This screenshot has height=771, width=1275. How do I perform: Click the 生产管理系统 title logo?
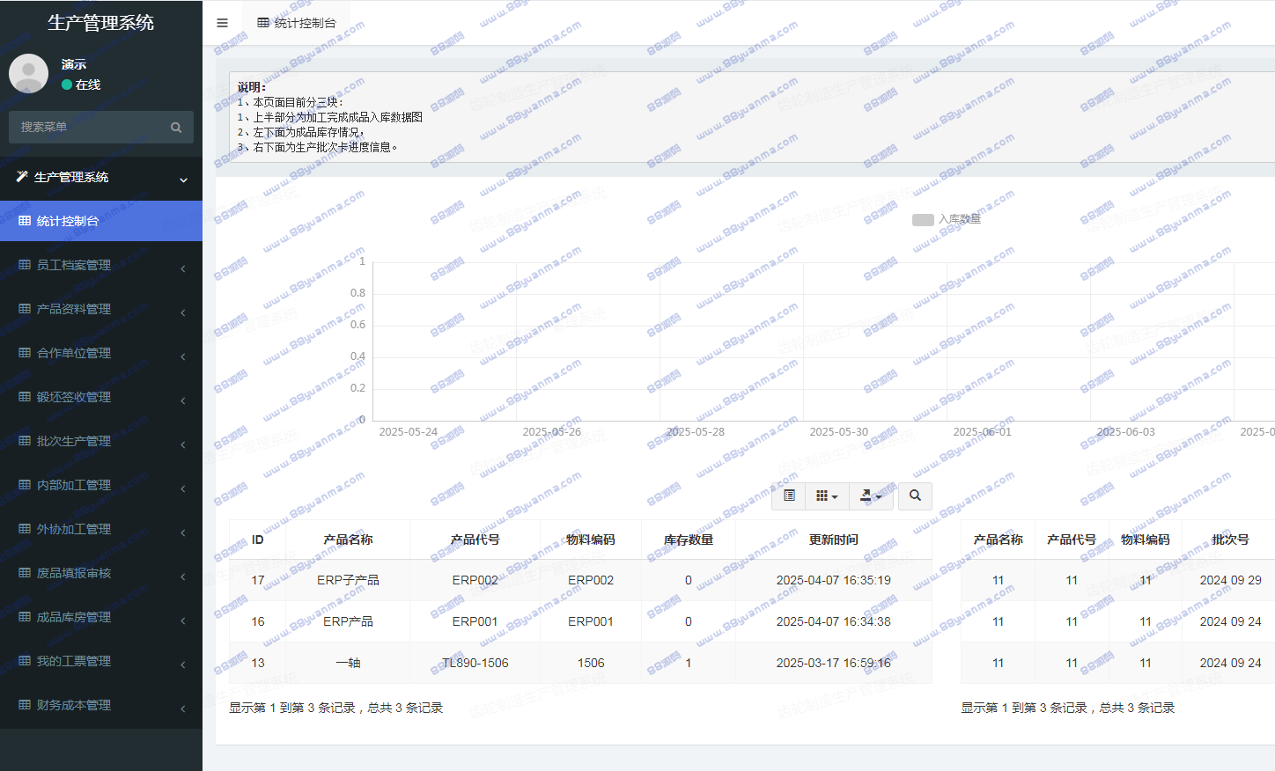101,23
